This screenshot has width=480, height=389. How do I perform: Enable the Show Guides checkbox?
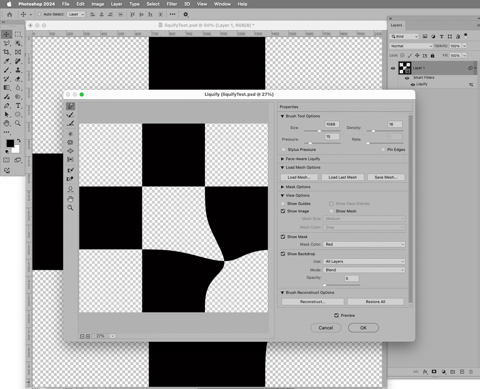(283, 204)
